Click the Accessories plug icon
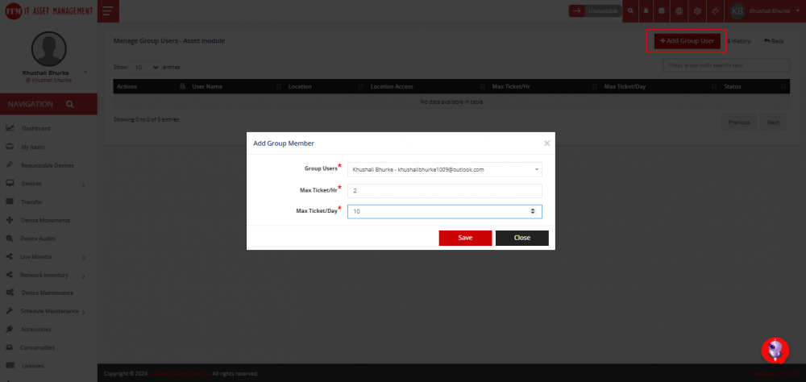Image resolution: width=806 pixels, height=382 pixels. coord(10,329)
